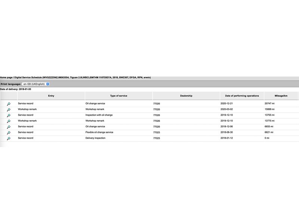Image resolution: width=299 pixels, height=224 pixels.
Task: Click the Delivery inspection service type text
Action: [x=95, y=138]
